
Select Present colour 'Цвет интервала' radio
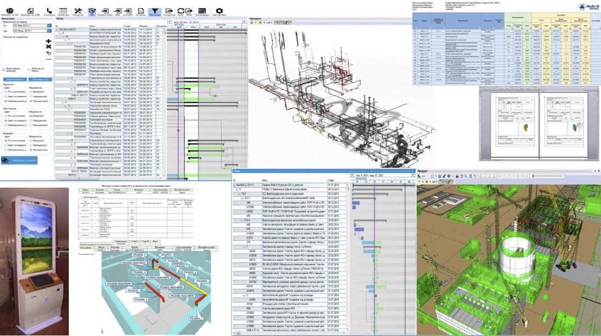point(6,120)
